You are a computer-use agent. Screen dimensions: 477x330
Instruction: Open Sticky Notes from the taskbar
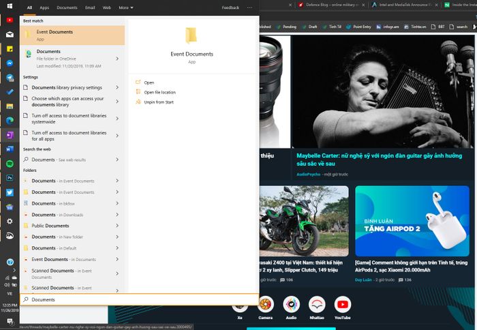coord(10,48)
